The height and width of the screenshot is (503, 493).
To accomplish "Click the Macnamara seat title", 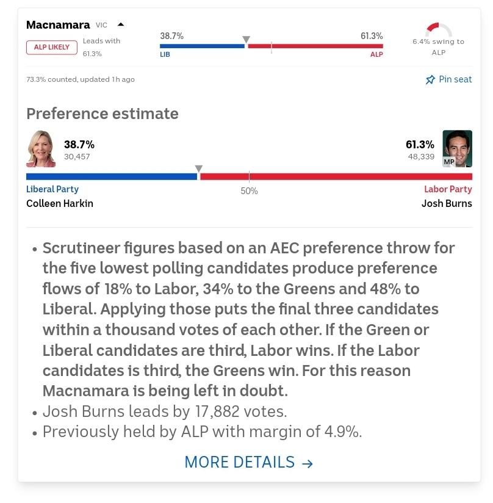I will (x=59, y=25).
